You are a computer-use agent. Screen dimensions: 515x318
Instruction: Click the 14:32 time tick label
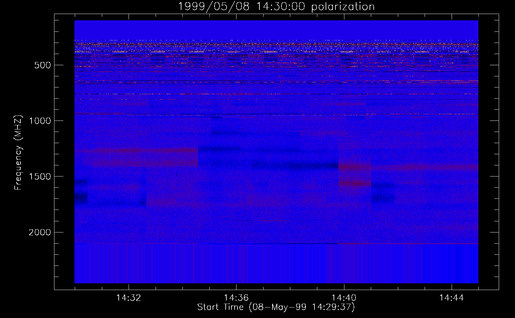coord(129,298)
